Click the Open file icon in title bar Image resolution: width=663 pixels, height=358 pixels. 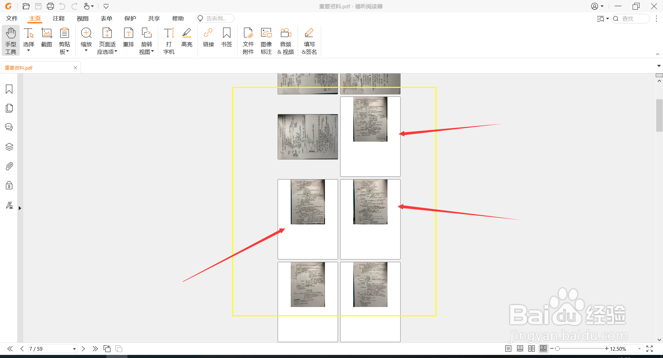pos(26,6)
